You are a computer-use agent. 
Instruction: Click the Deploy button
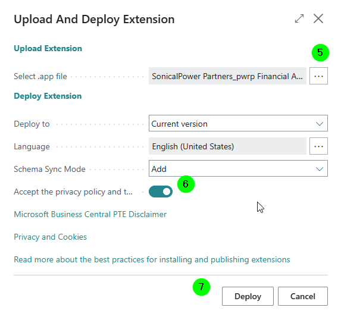point(248,296)
